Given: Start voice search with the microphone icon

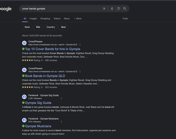Looking at the screenshot, I should click(112, 9).
